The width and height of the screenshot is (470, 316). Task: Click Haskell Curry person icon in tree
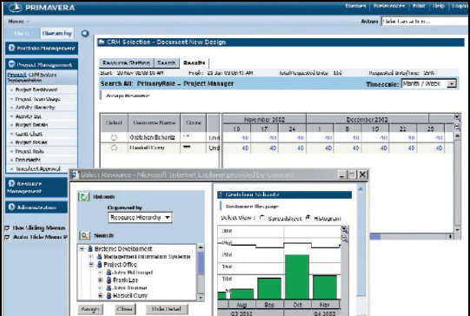109,296
